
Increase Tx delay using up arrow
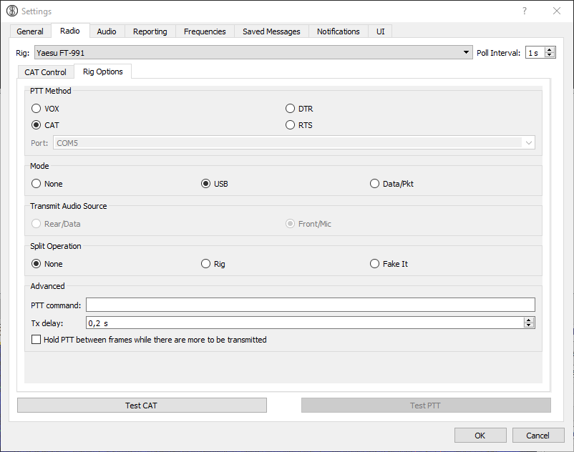529,320
